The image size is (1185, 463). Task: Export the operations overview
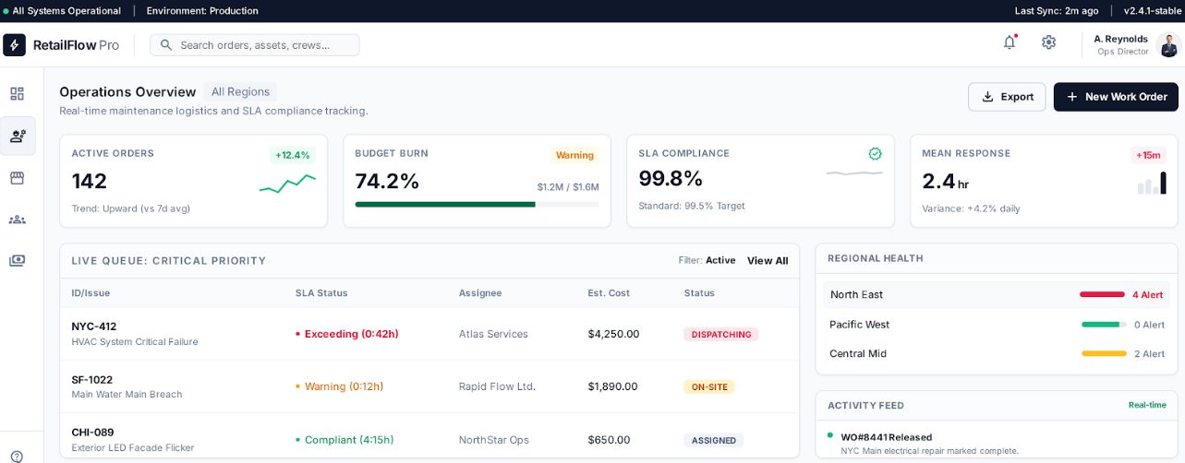[1007, 97]
